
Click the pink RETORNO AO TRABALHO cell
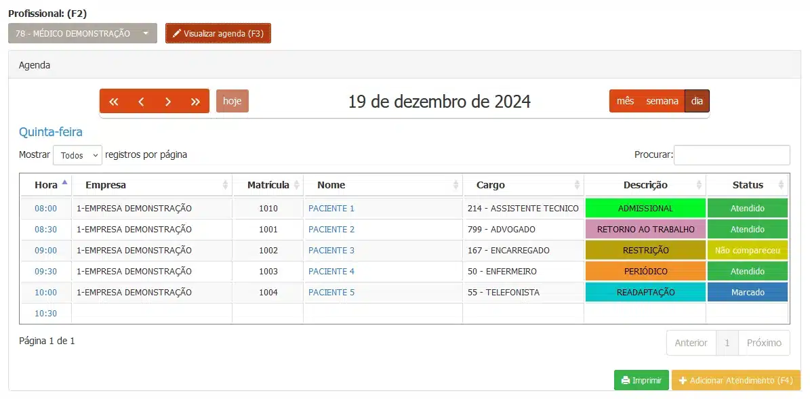pos(645,229)
